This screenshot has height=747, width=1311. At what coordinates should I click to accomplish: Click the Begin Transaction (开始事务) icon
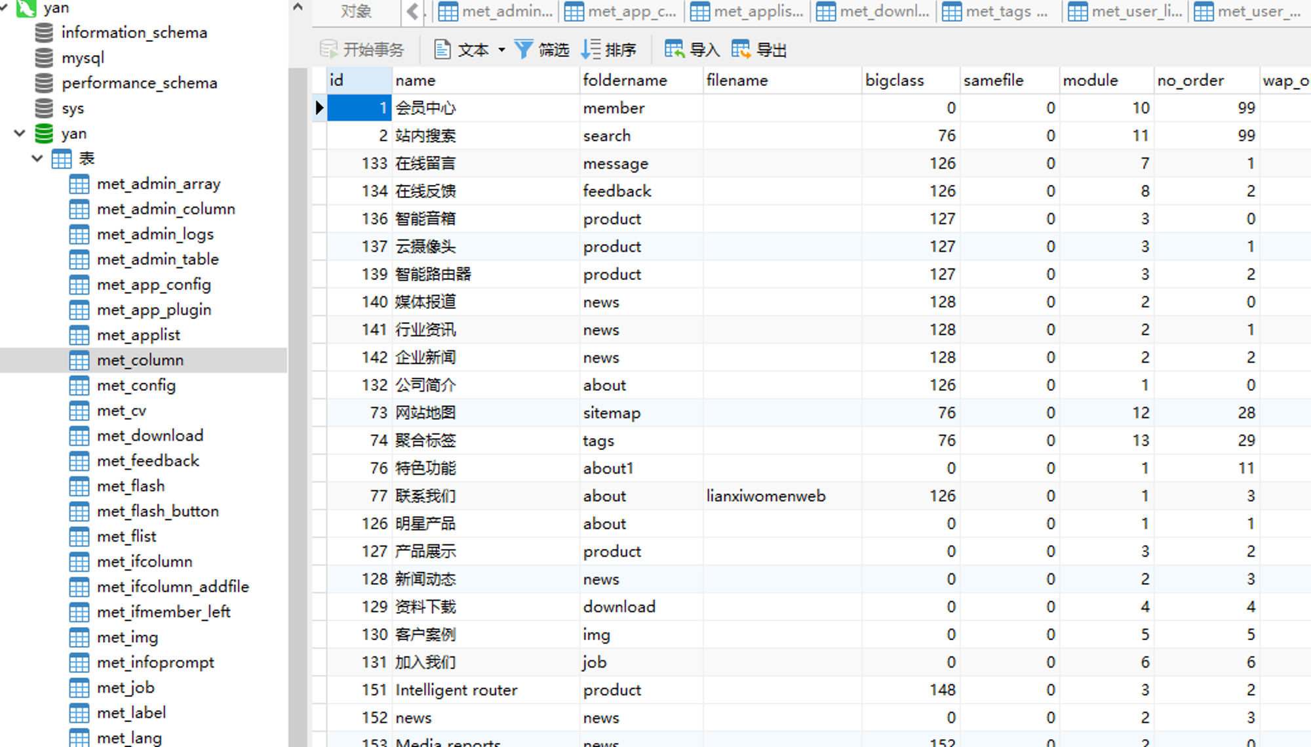(328, 49)
